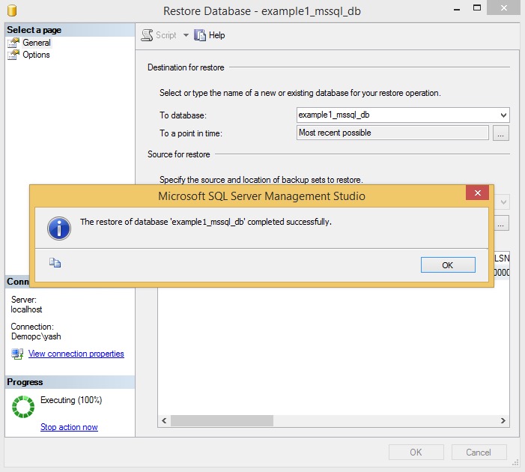Click the General page icon
Viewport: 525px width, 472px height.
(13, 43)
